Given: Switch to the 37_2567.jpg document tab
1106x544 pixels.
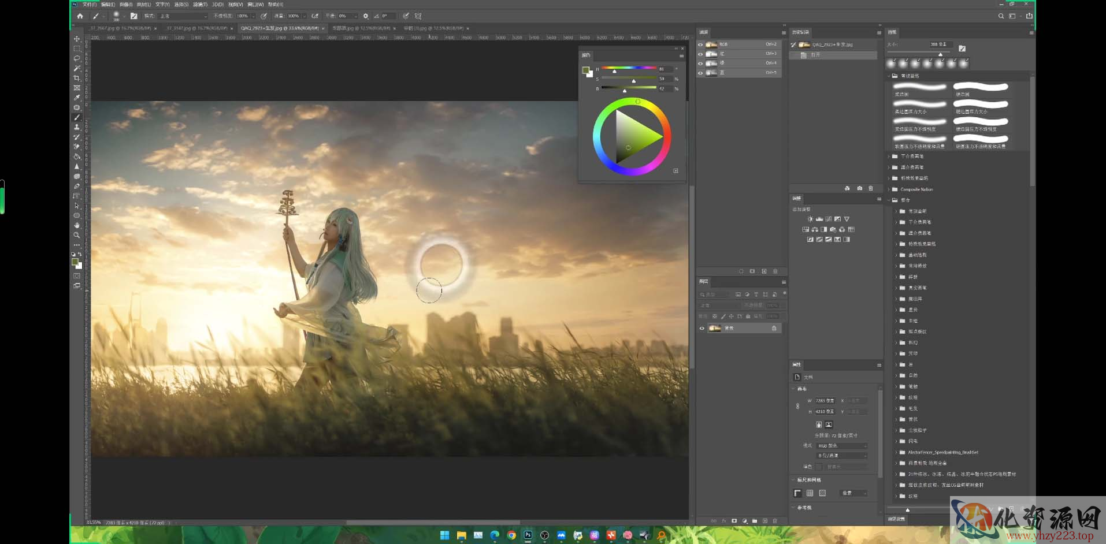Looking at the screenshot, I should click(120, 28).
